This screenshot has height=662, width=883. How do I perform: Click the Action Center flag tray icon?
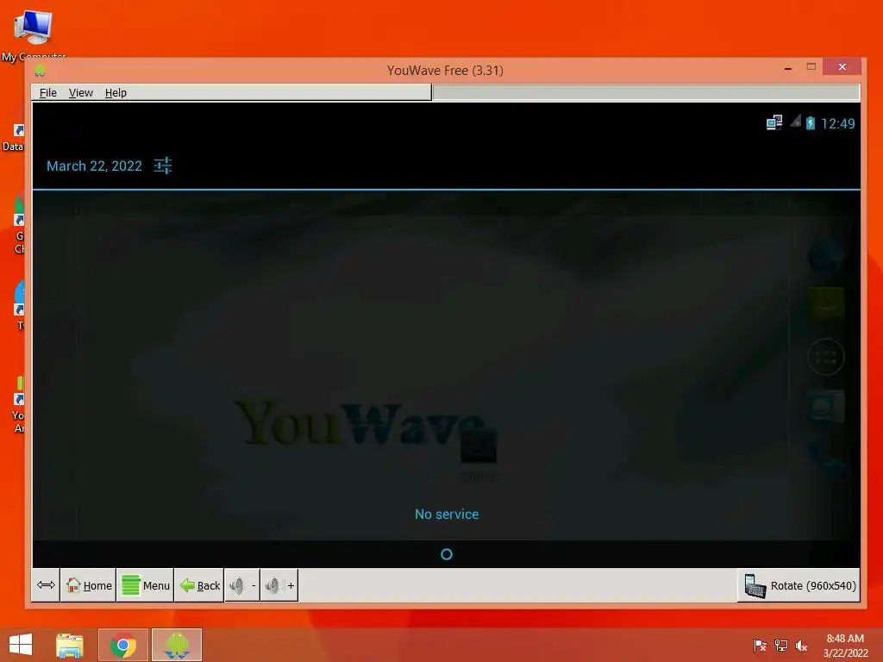coord(760,646)
